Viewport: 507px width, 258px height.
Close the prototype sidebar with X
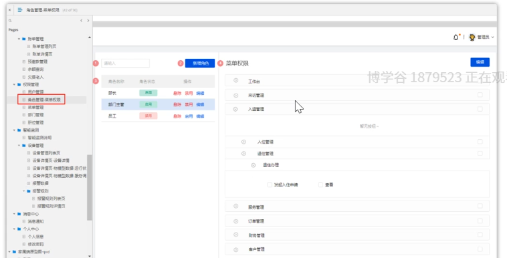point(10,10)
